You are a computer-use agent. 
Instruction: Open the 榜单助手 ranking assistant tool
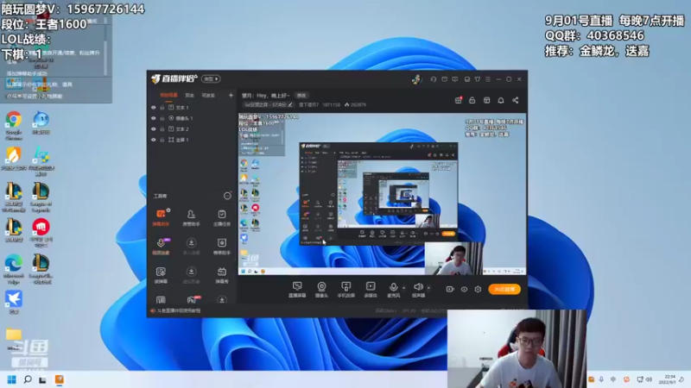pos(222,246)
